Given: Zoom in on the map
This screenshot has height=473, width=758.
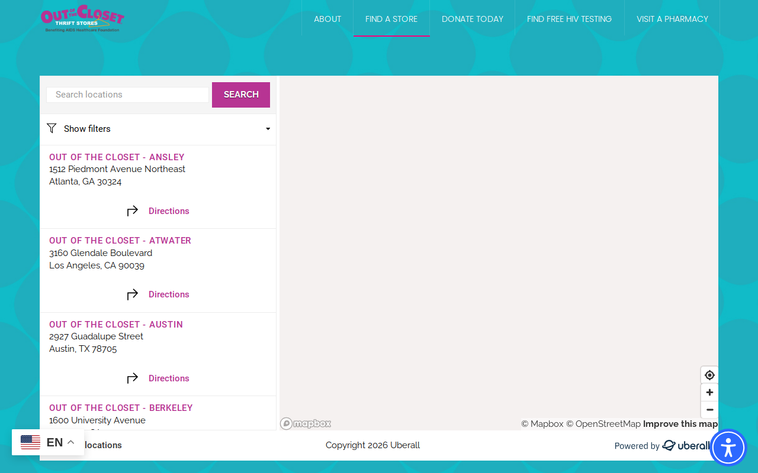Looking at the screenshot, I should pyautogui.click(x=709, y=392).
